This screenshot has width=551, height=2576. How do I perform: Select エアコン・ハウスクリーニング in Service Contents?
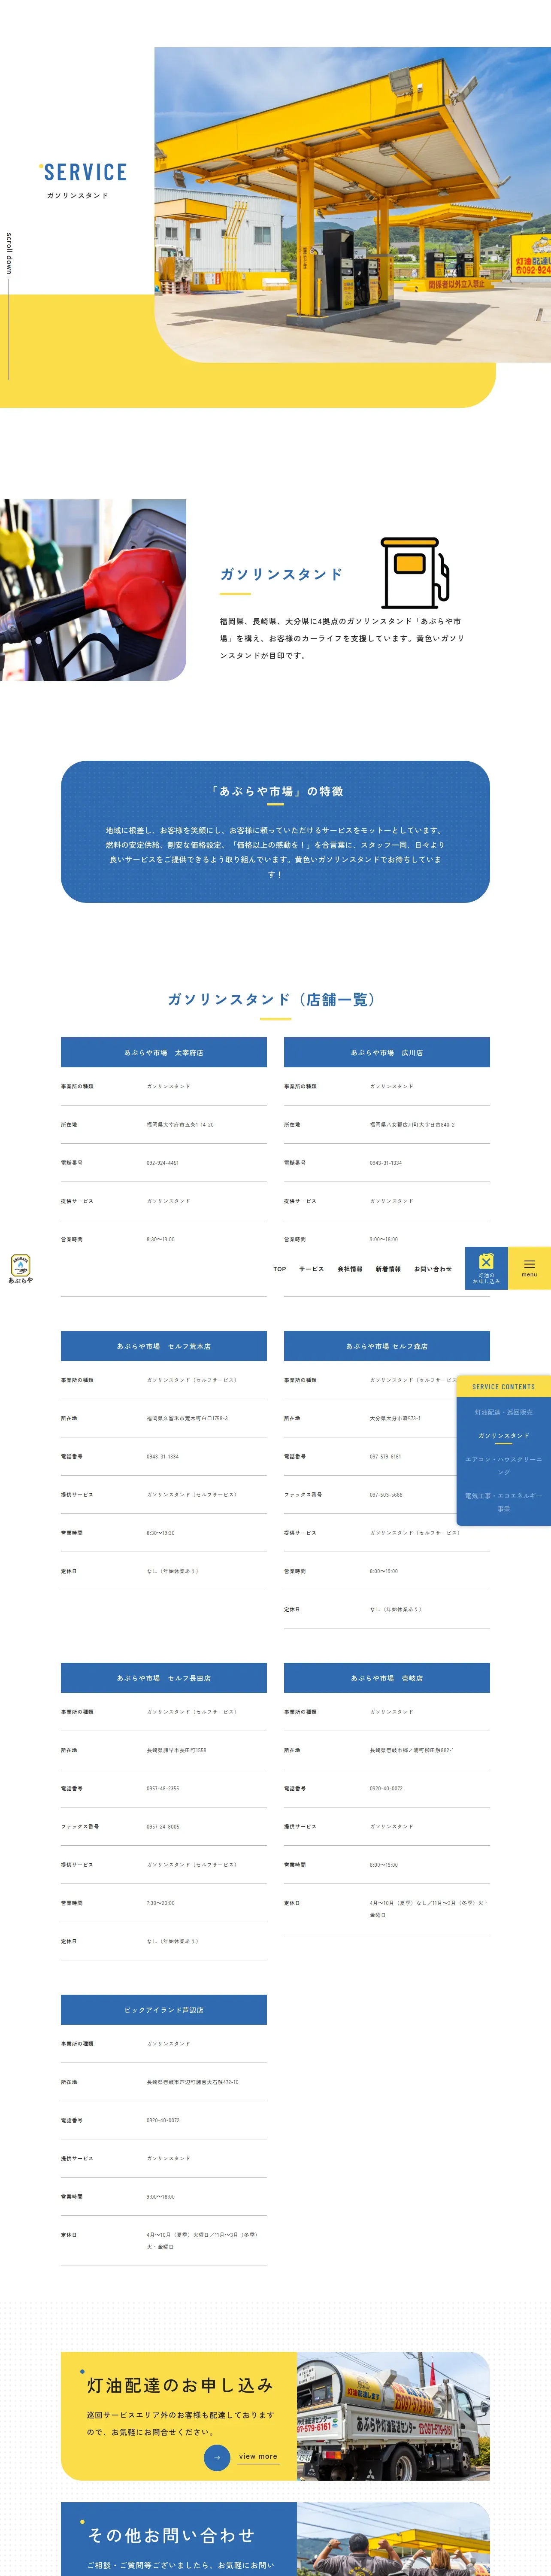coord(504,1466)
